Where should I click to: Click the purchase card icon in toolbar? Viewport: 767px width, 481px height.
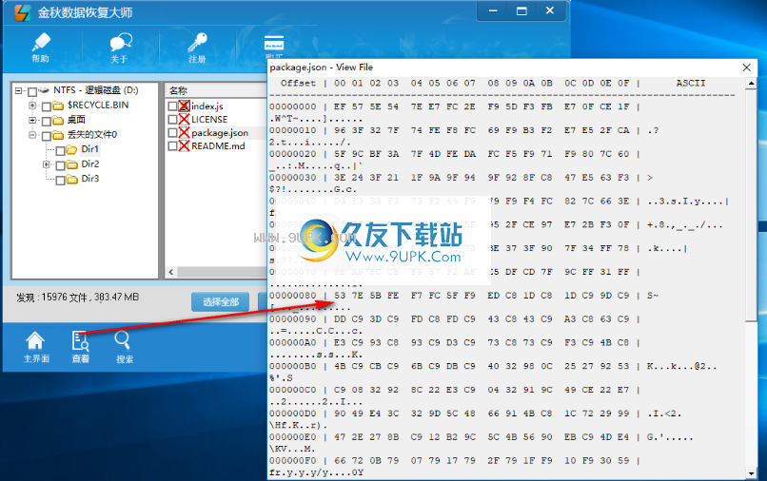[x=274, y=45]
